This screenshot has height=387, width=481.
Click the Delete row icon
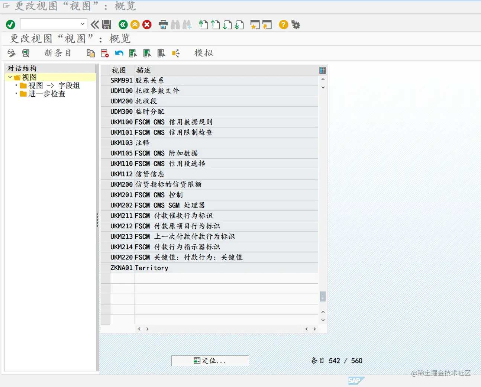pos(105,53)
